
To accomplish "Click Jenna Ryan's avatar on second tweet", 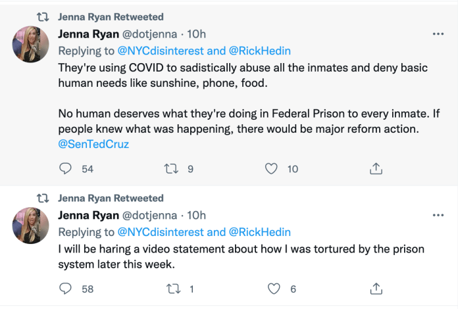I will (31, 226).
